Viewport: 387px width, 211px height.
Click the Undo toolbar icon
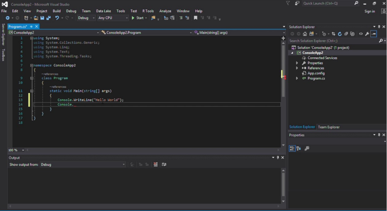pyautogui.click(x=57, y=18)
